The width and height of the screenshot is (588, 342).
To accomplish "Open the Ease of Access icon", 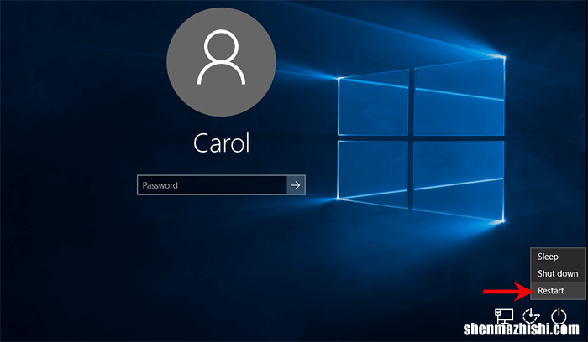I will coord(531,316).
